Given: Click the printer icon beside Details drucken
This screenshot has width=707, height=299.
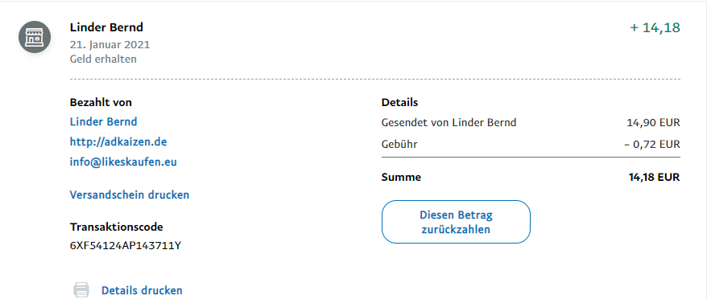Looking at the screenshot, I should [x=81, y=290].
